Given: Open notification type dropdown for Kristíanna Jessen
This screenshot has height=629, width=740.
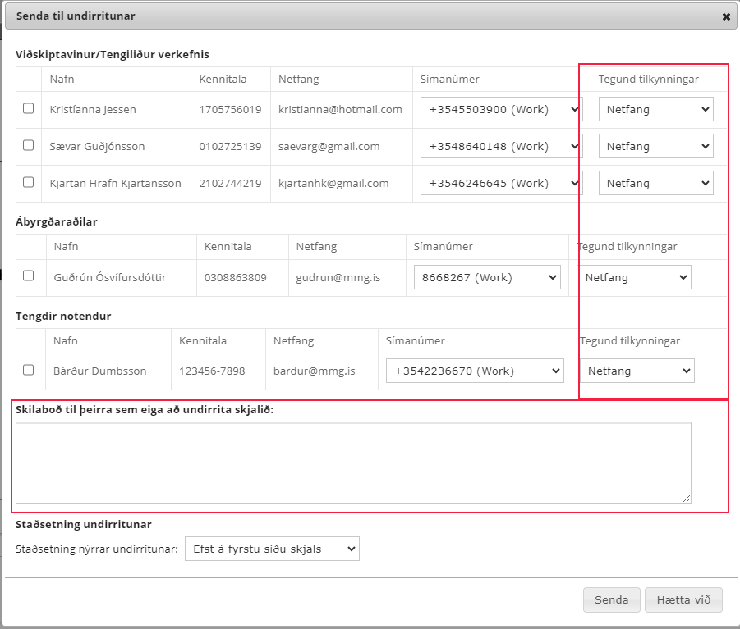Looking at the screenshot, I should tap(655, 109).
